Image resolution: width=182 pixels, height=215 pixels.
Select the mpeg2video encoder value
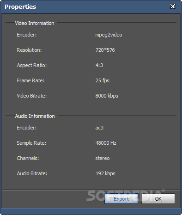(x=109, y=35)
